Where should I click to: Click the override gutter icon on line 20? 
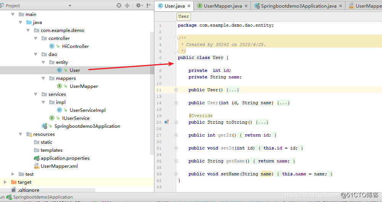(x=167, y=122)
